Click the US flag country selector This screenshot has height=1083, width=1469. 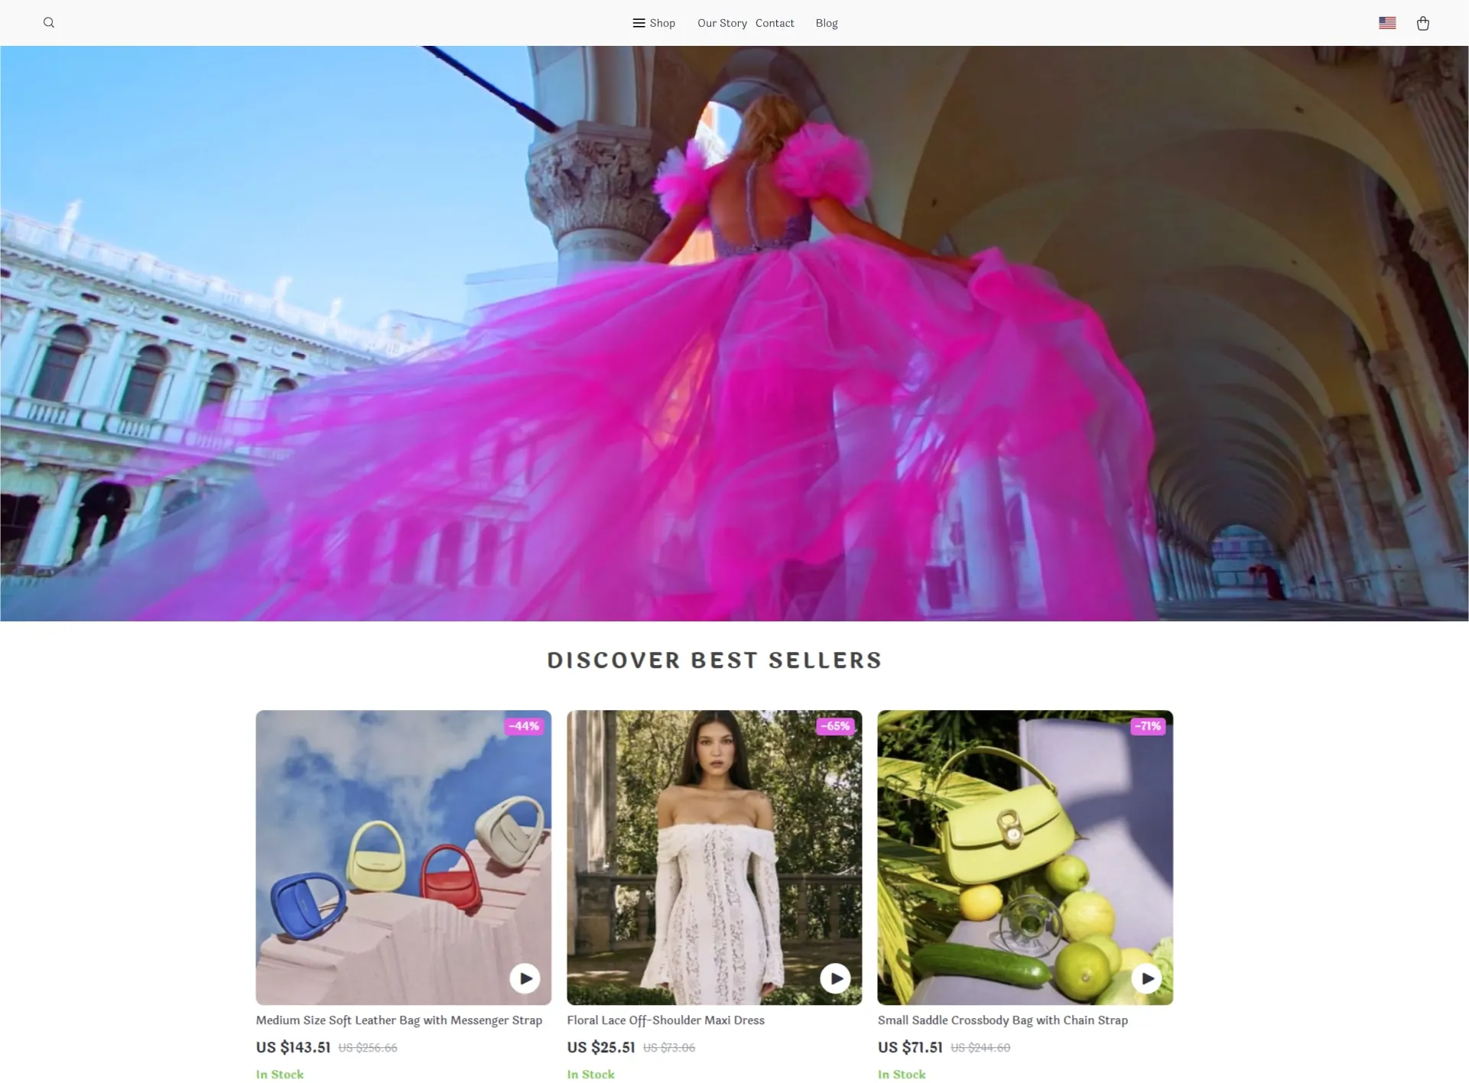coord(1387,23)
